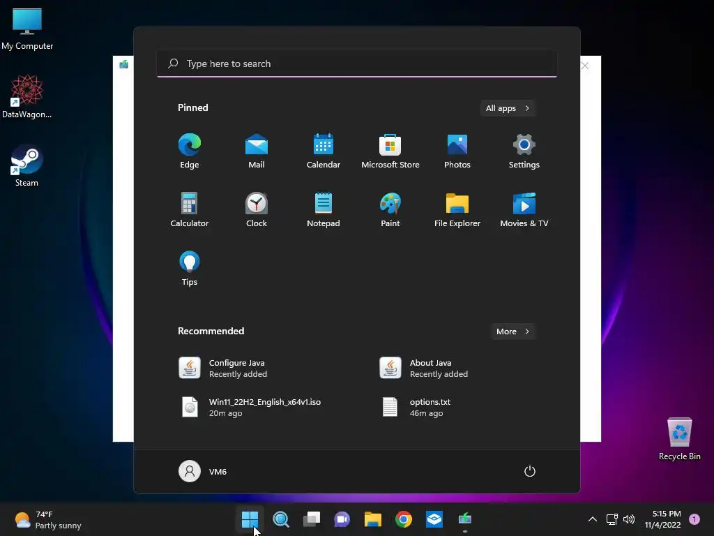Launch the Paint app
This screenshot has height=536, width=714.
pos(390,209)
